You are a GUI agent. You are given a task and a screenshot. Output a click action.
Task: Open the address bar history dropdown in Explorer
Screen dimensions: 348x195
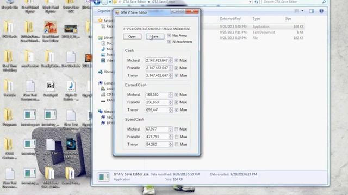pyautogui.click(x=250, y=2)
